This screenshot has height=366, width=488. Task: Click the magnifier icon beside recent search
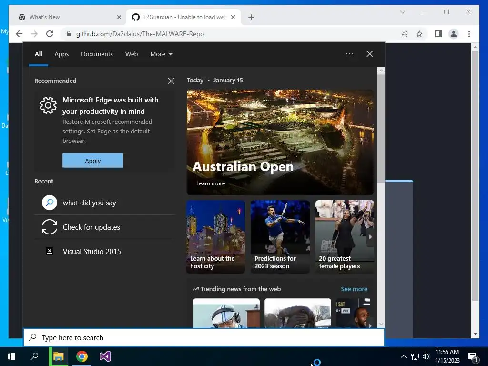pyautogui.click(x=50, y=203)
